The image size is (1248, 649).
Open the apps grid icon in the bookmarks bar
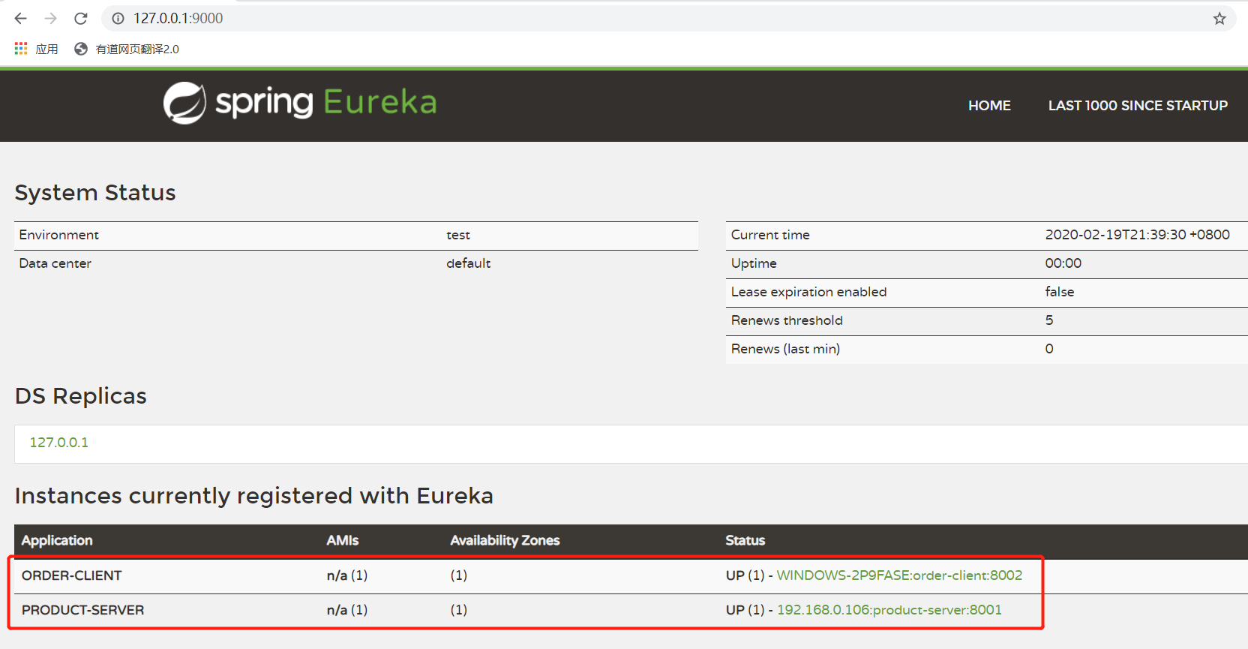(21, 49)
